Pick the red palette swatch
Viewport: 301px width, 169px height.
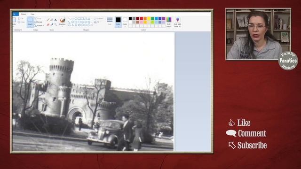(x=142, y=18)
